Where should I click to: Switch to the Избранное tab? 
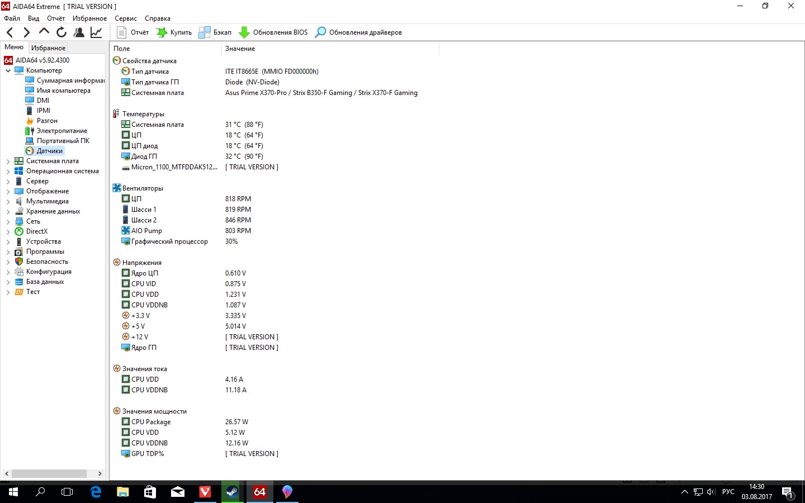(49, 48)
